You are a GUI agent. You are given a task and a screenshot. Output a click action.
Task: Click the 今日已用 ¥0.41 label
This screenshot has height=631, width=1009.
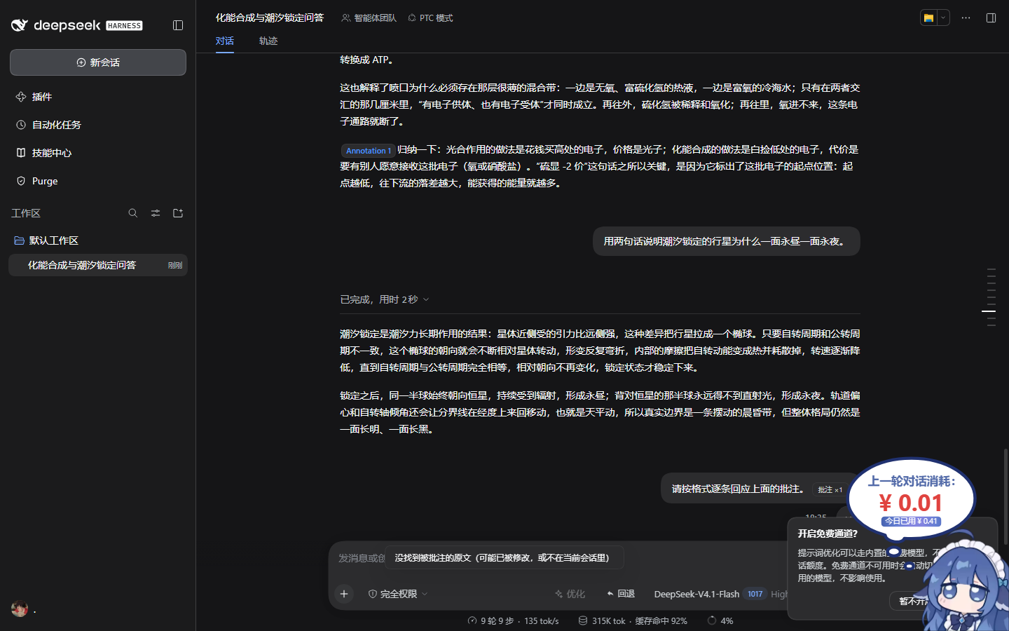911,521
